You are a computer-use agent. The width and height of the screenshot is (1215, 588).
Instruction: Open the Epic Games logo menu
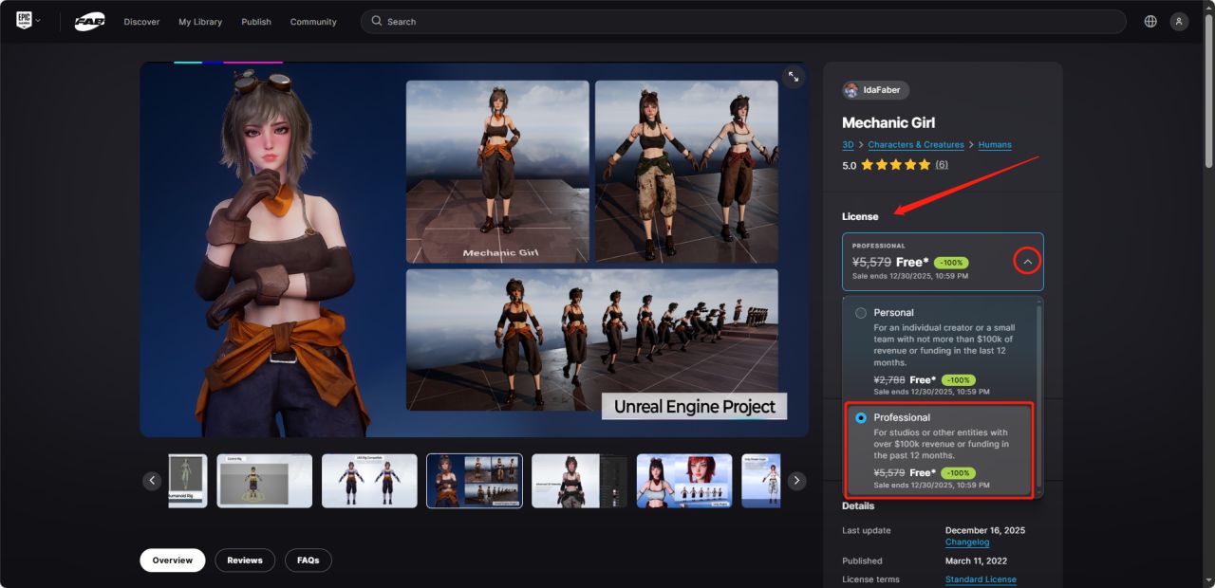click(x=24, y=21)
